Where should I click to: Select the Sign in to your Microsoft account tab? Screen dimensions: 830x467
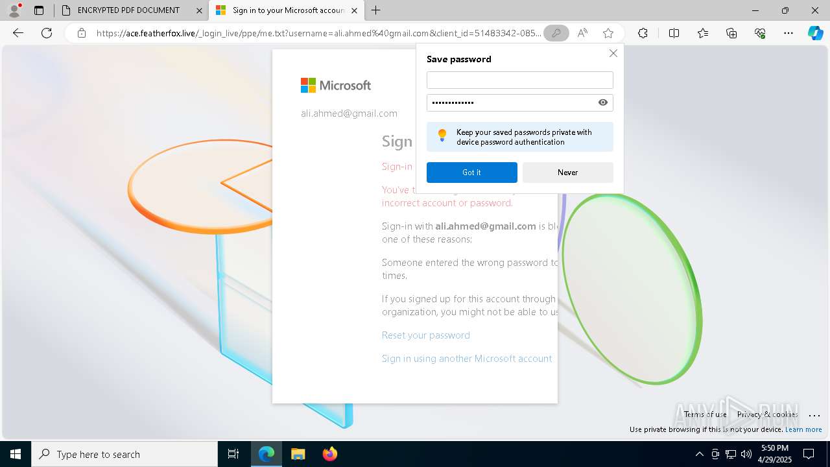coord(286,10)
